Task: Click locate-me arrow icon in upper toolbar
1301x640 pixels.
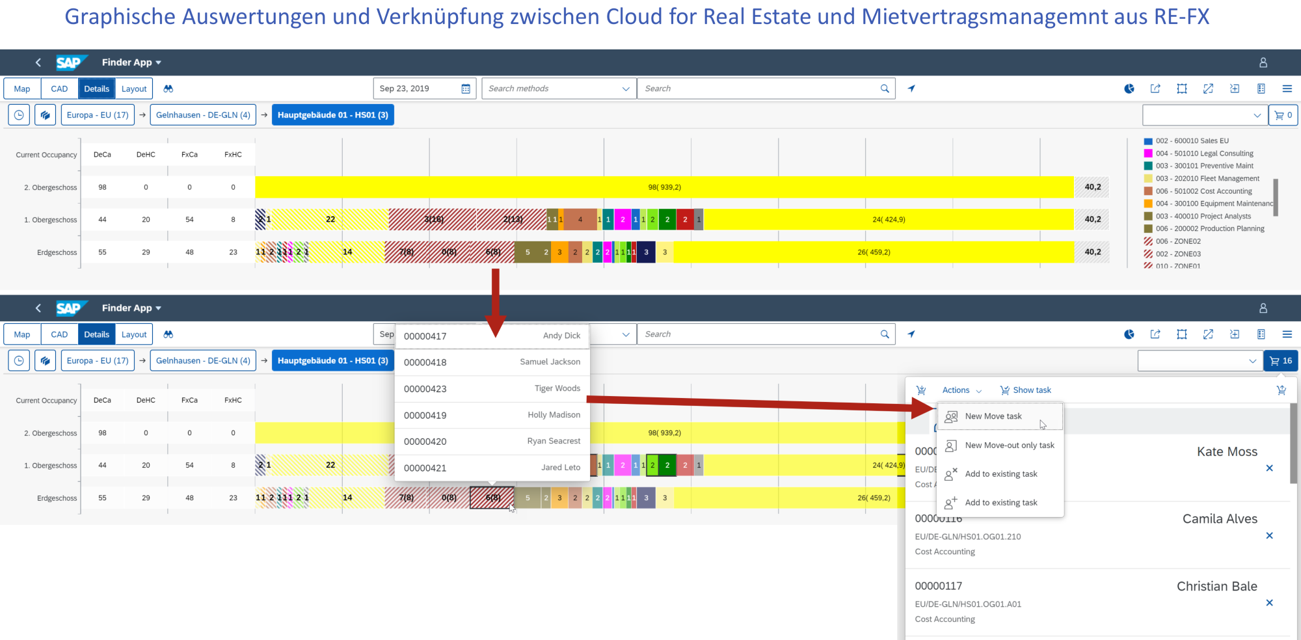Action: (911, 88)
